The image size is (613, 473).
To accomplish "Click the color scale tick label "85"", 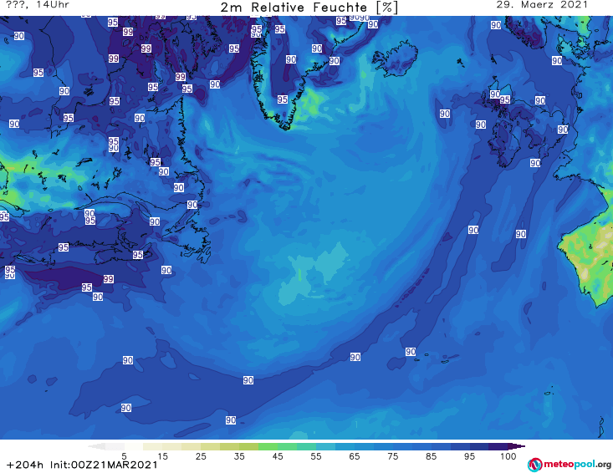I will (432, 456).
